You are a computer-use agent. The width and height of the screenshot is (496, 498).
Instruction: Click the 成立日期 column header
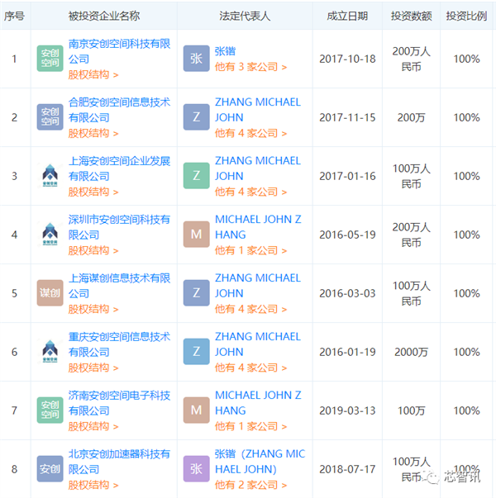346,16
